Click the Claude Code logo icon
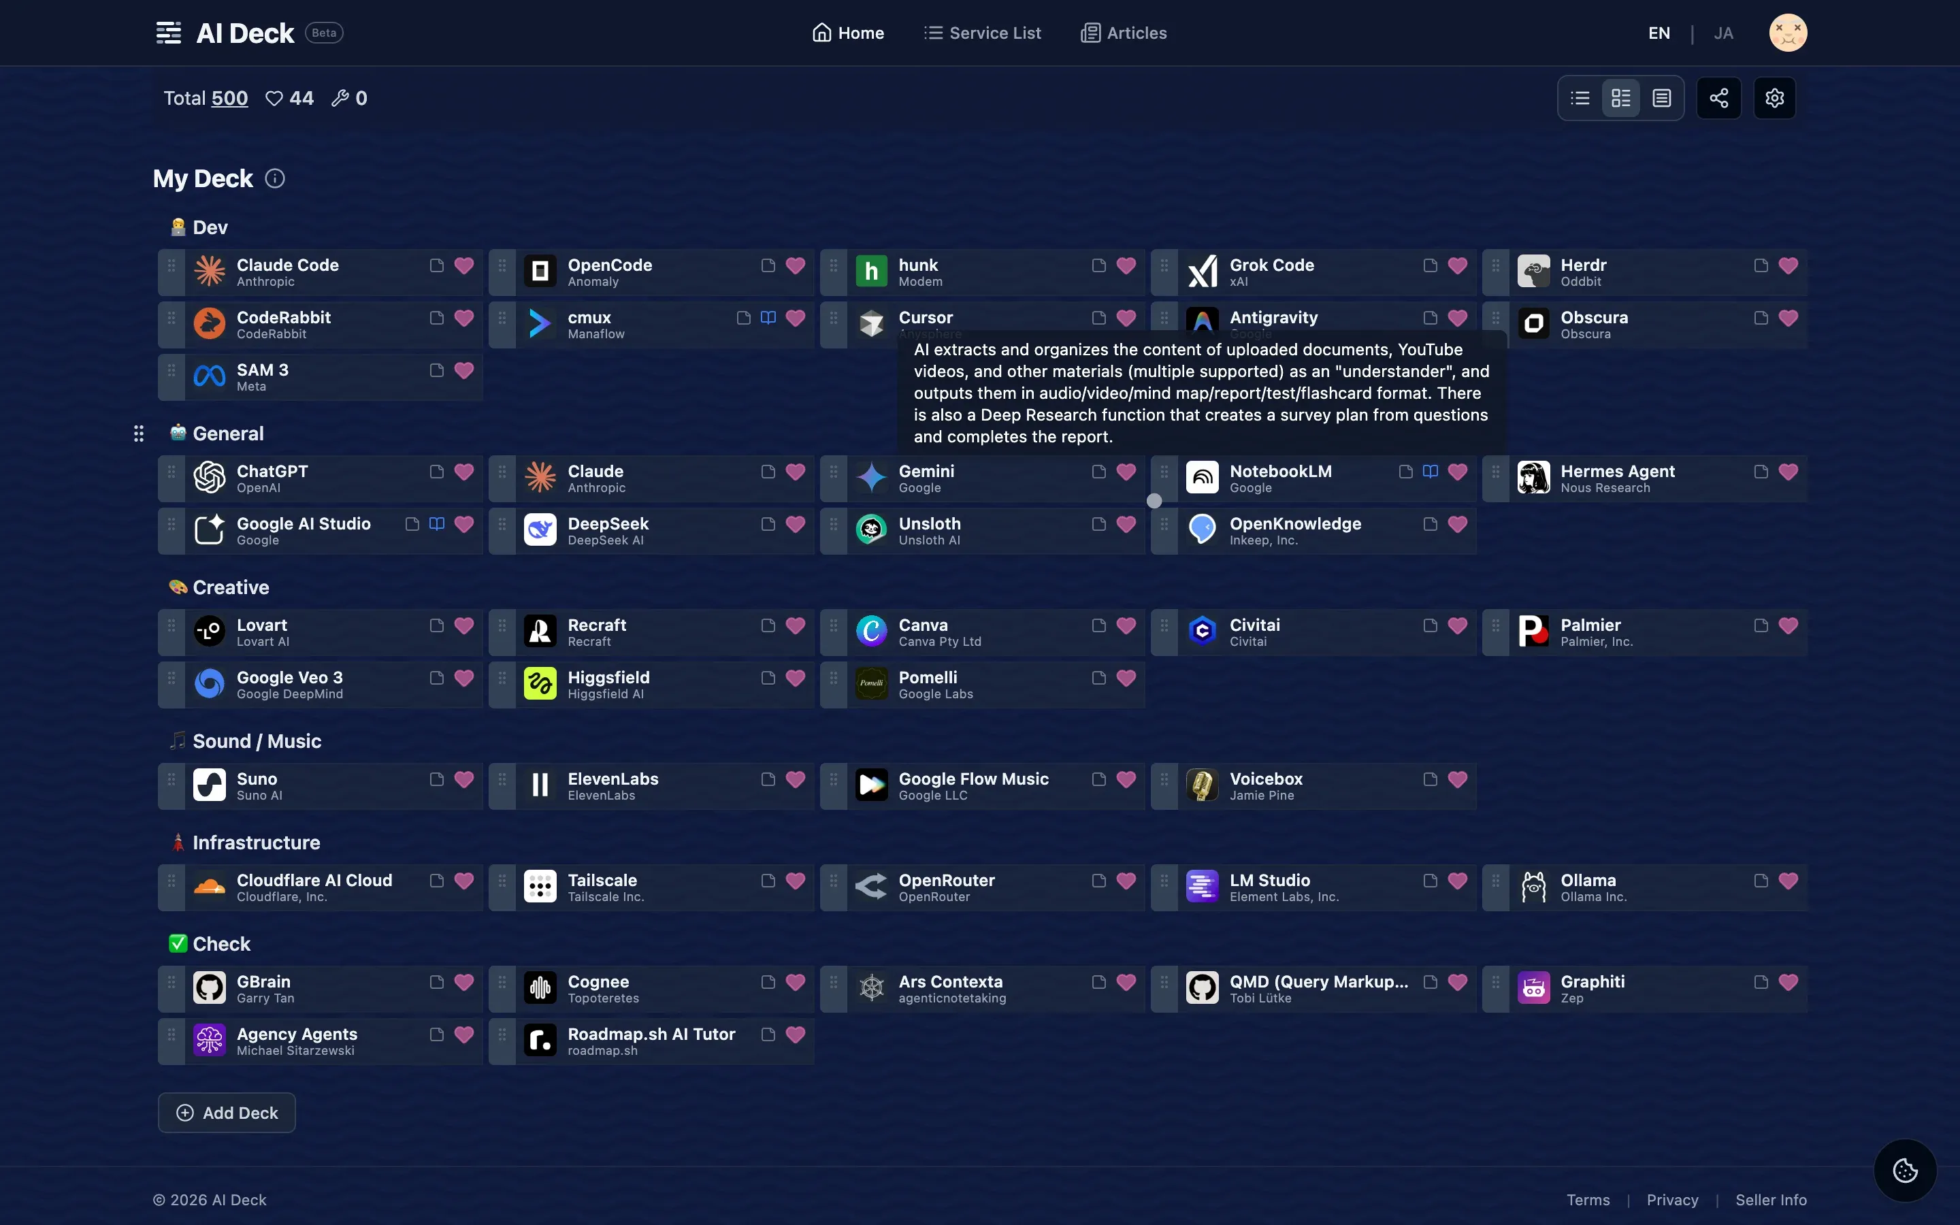The image size is (1960, 1225). tap(210, 272)
